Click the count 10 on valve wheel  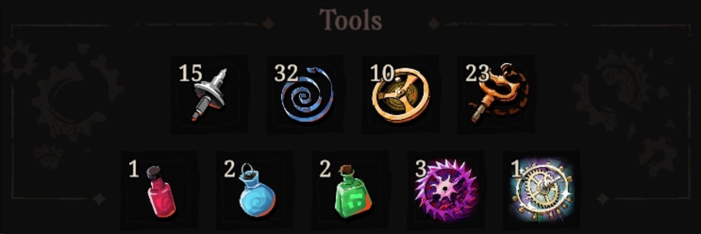(x=382, y=73)
